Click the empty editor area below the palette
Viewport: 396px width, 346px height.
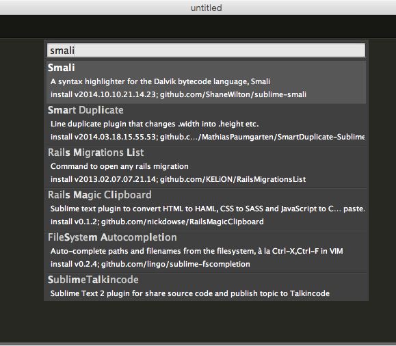[x=198, y=322]
